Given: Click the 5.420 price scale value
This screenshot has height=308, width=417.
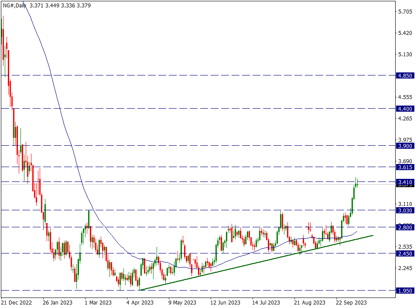Looking at the screenshot, I should [x=405, y=33].
